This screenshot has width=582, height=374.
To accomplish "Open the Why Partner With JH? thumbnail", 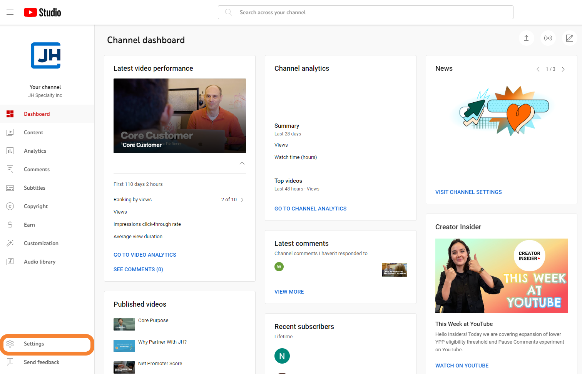I will (124, 346).
